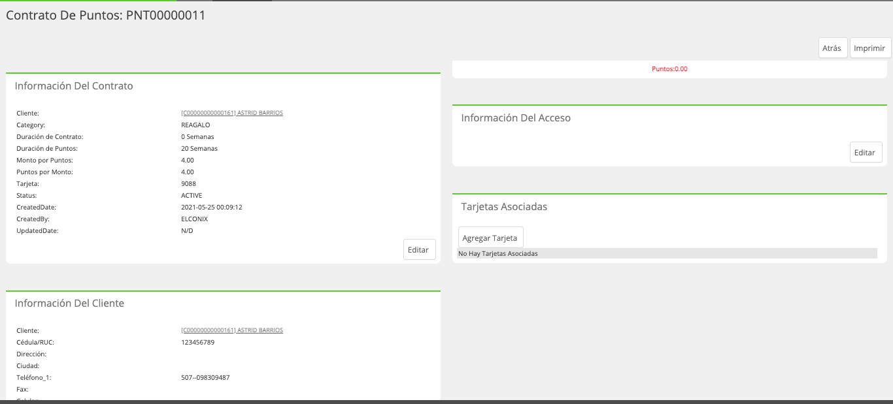Click the Información Del Contrato heading
The width and height of the screenshot is (893, 404).
pyautogui.click(x=74, y=86)
